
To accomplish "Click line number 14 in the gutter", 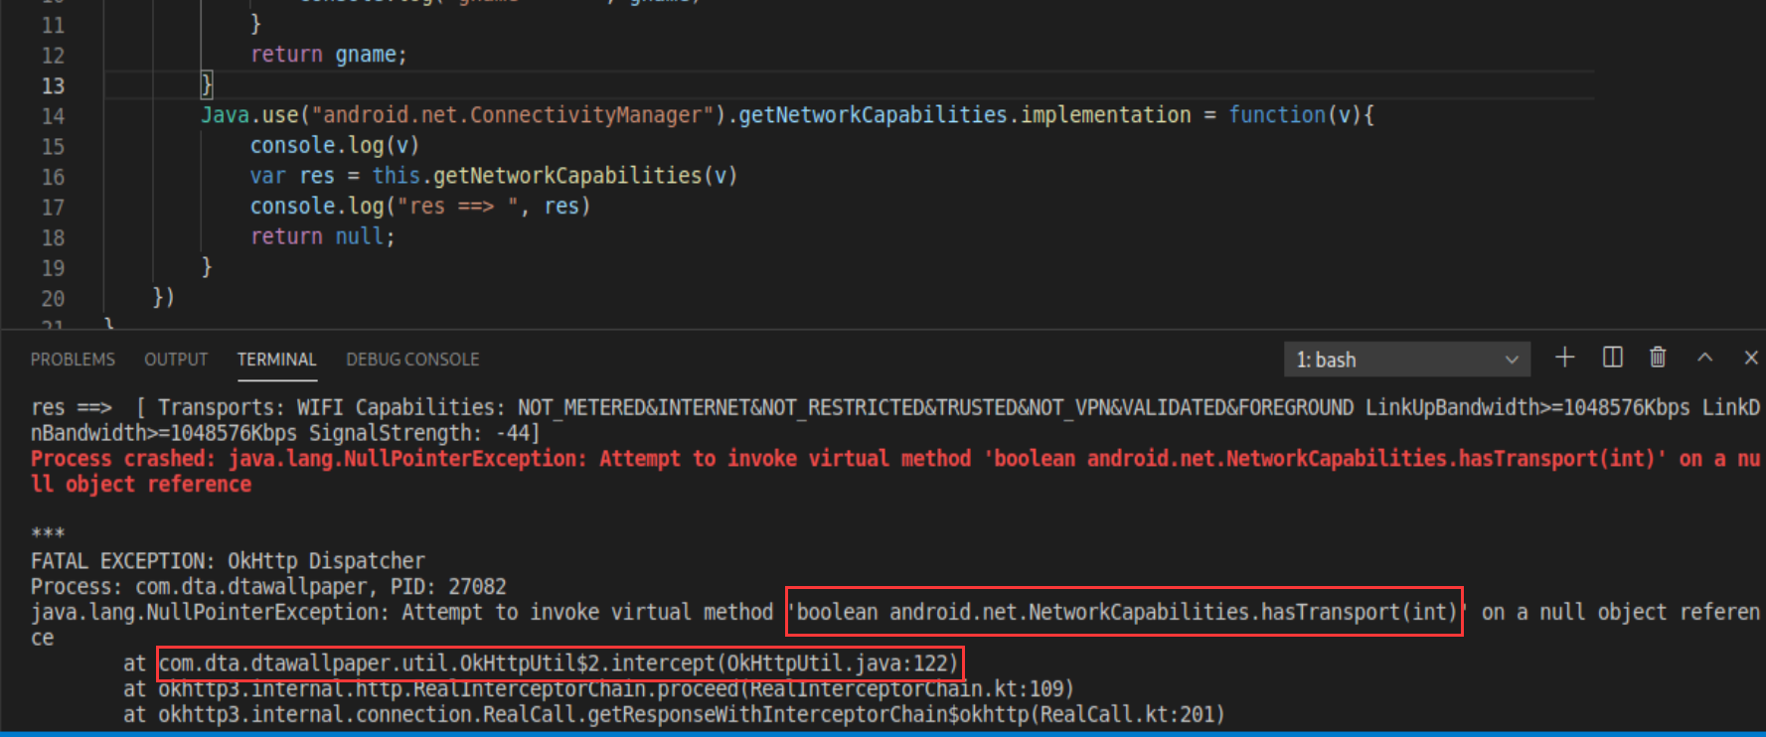I will click(x=53, y=116).
